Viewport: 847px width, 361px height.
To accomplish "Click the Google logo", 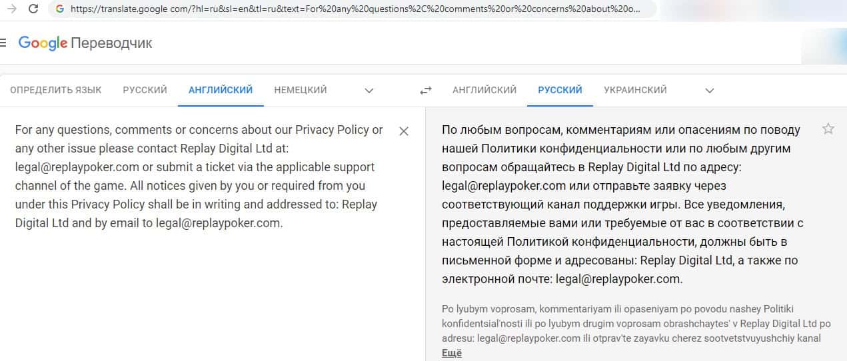I will [43, 43].
